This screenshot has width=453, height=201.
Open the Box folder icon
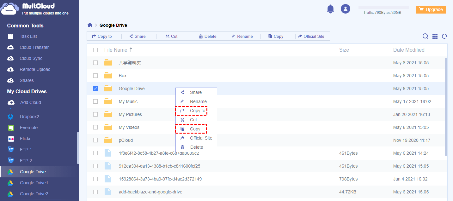pos(108,75)
